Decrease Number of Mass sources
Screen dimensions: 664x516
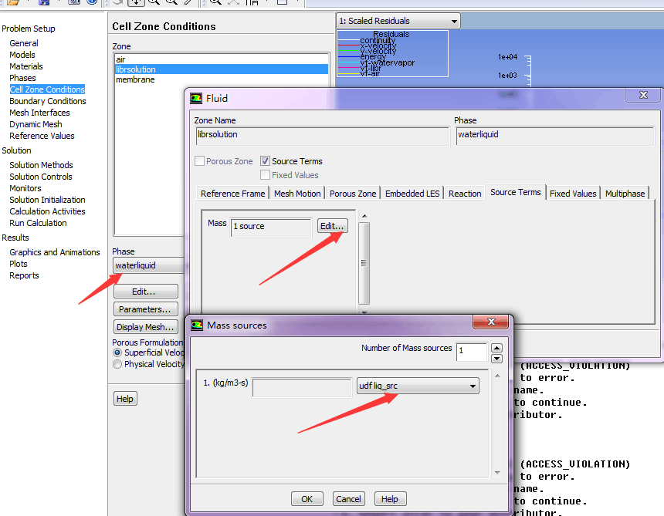[496, 359]
